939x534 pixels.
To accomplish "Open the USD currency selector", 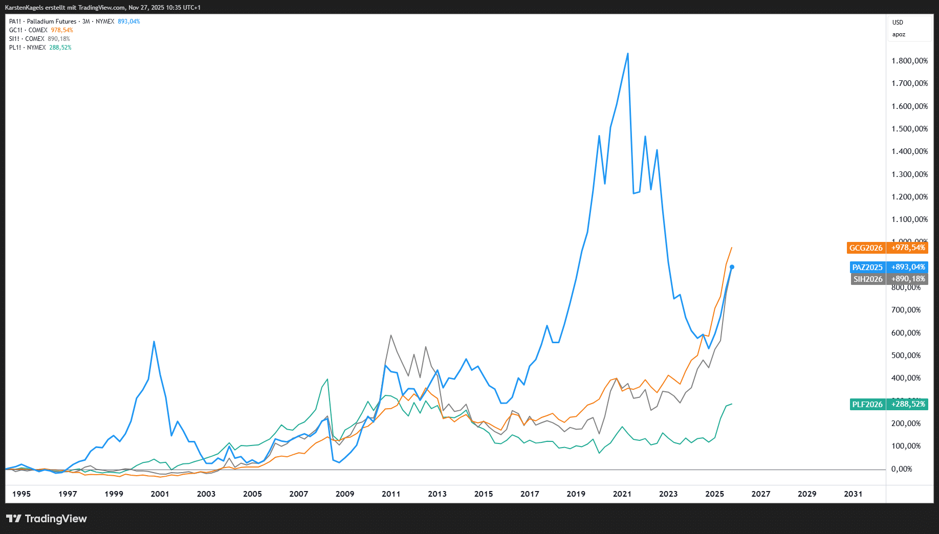I will pos(898,23).
